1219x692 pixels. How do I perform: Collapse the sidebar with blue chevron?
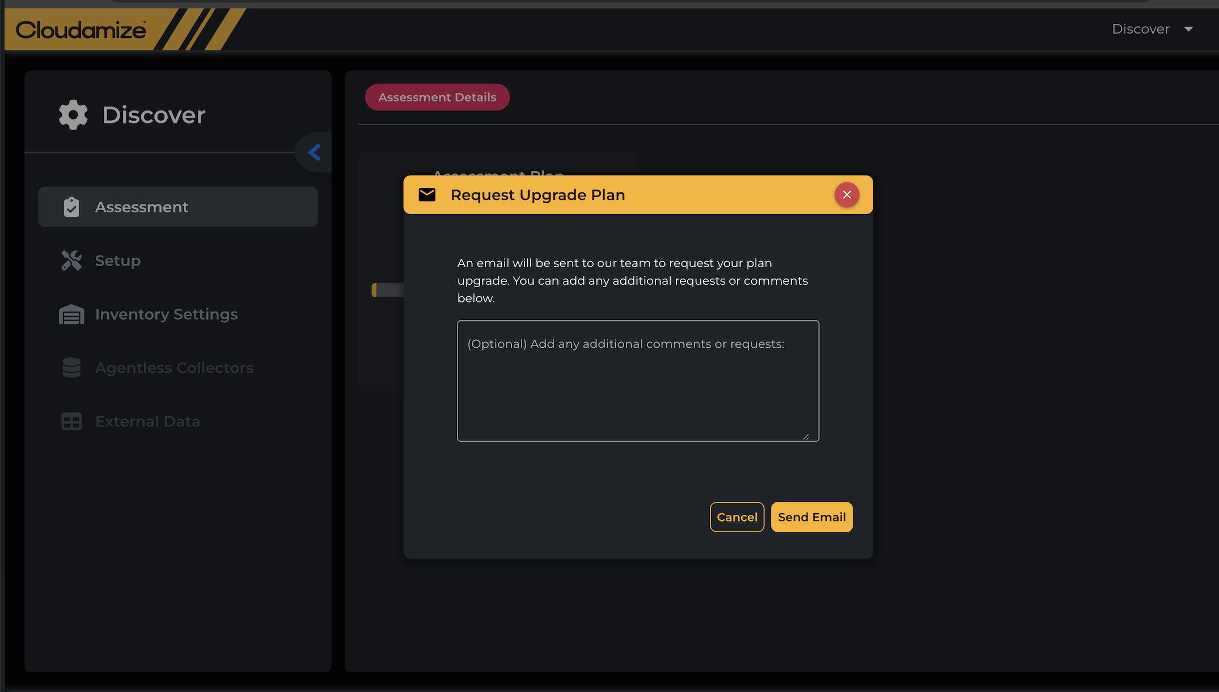click(x=314, y=152)
